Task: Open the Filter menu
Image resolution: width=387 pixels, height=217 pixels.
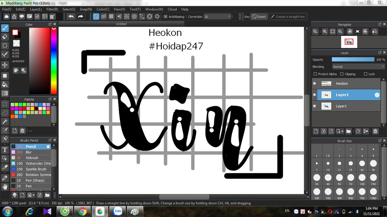Action: point(52,9)
